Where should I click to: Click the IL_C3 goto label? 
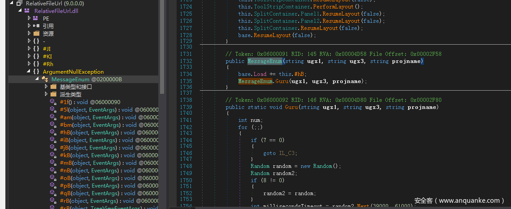pos(287,153)
